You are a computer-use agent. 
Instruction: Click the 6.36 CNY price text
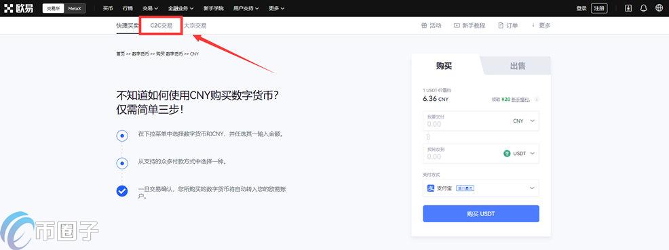436,99
